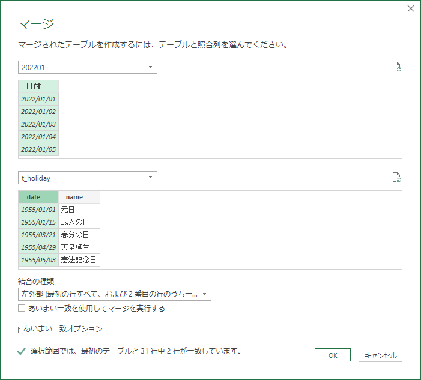Enable あいまい一致を使用してマージを実行する checkbox

(x=22, y=308)
